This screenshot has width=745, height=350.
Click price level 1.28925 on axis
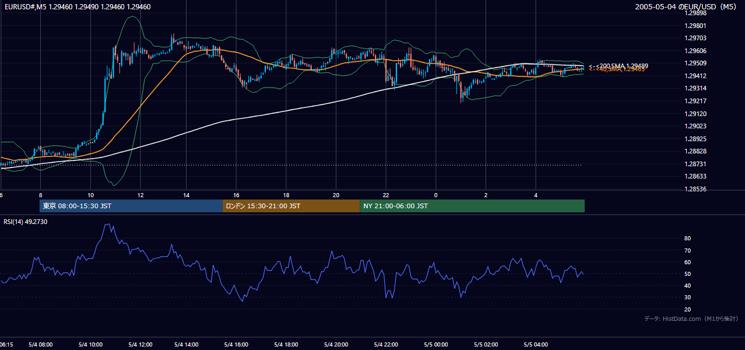(x=695, y=139)
